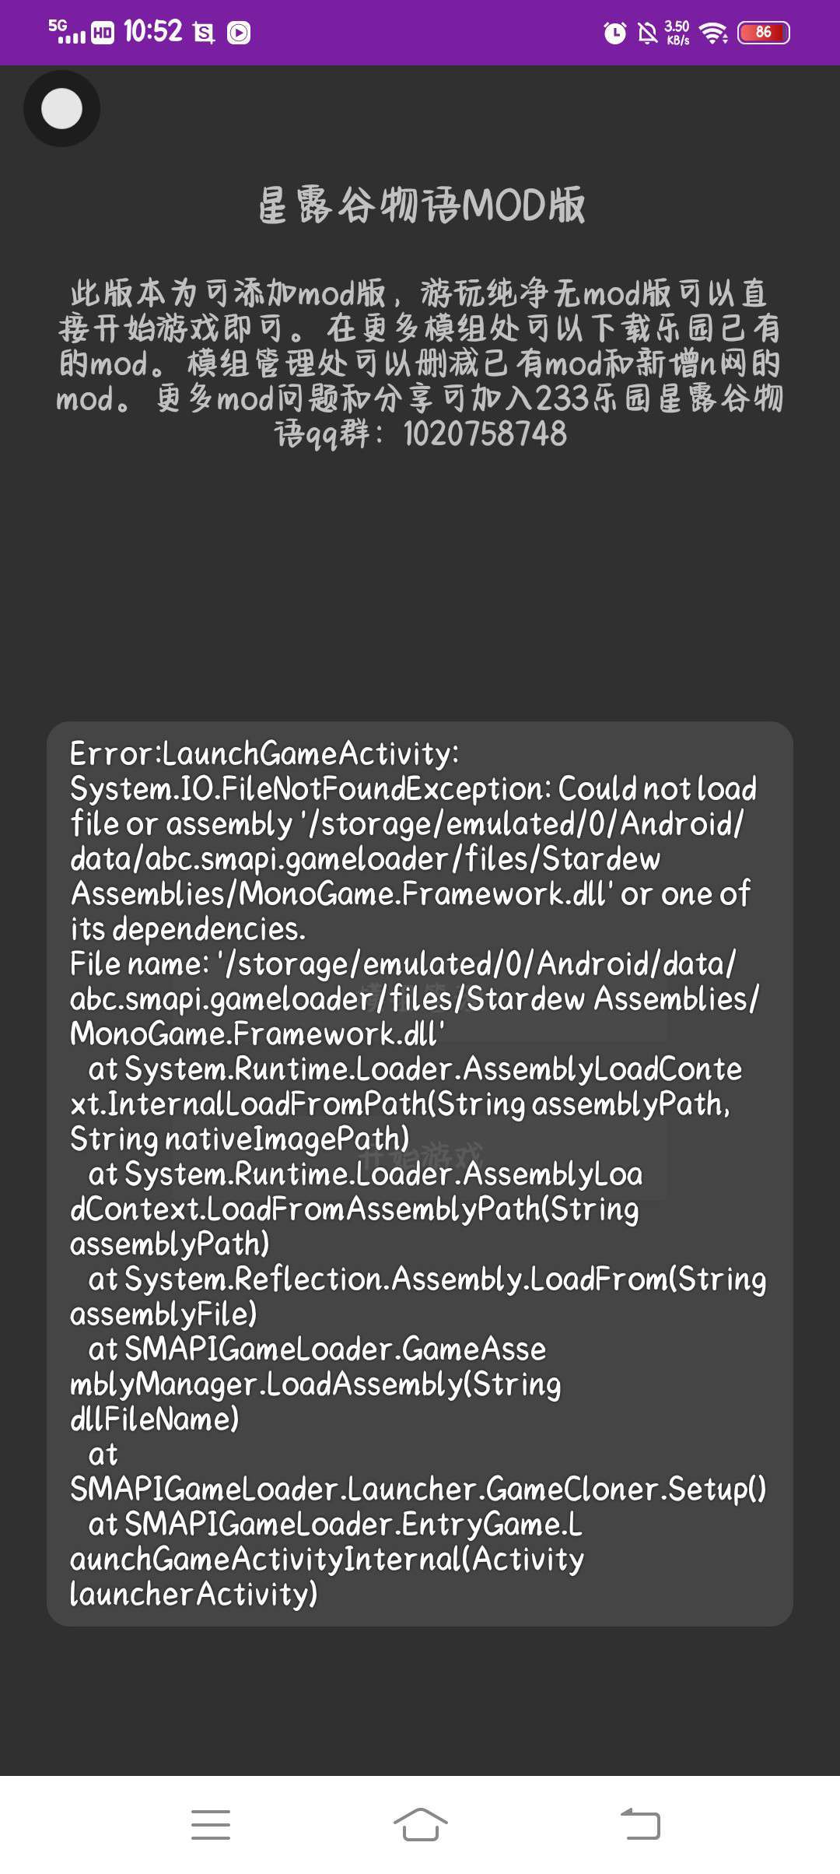Tap the 10:52 clock in status bar
Screen dimensions: 840x1874
152,31
